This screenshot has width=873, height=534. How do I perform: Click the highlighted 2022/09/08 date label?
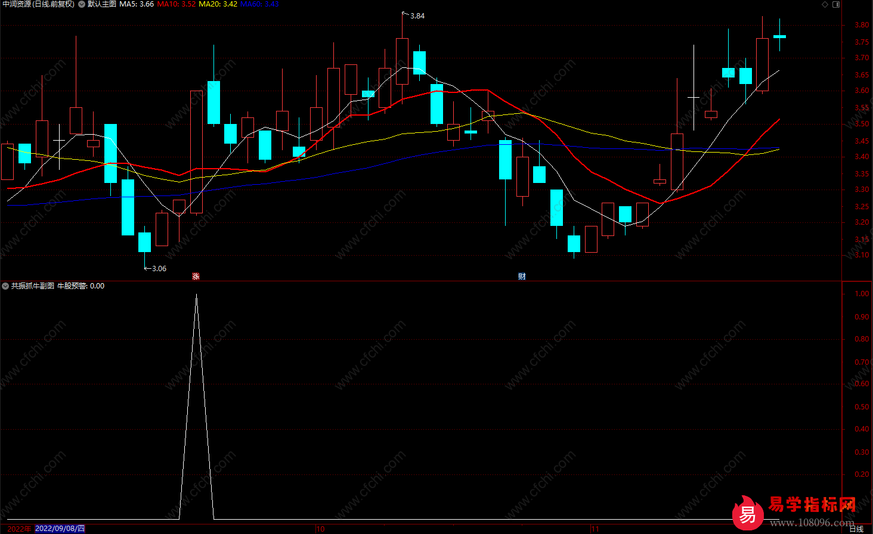[x=60, y=529]
